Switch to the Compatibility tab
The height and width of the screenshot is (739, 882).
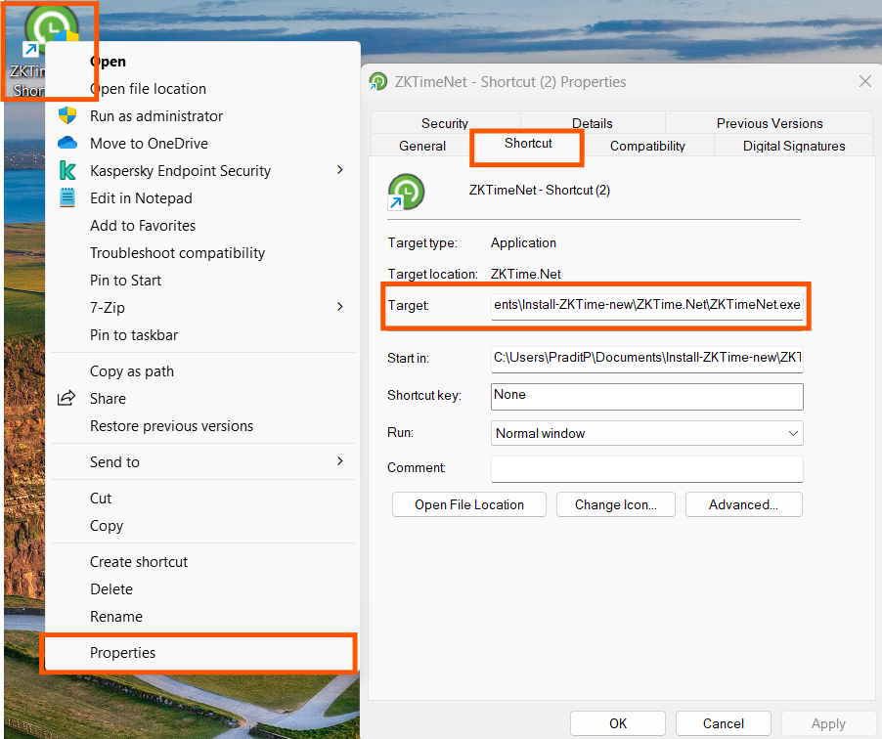[647, 146]
